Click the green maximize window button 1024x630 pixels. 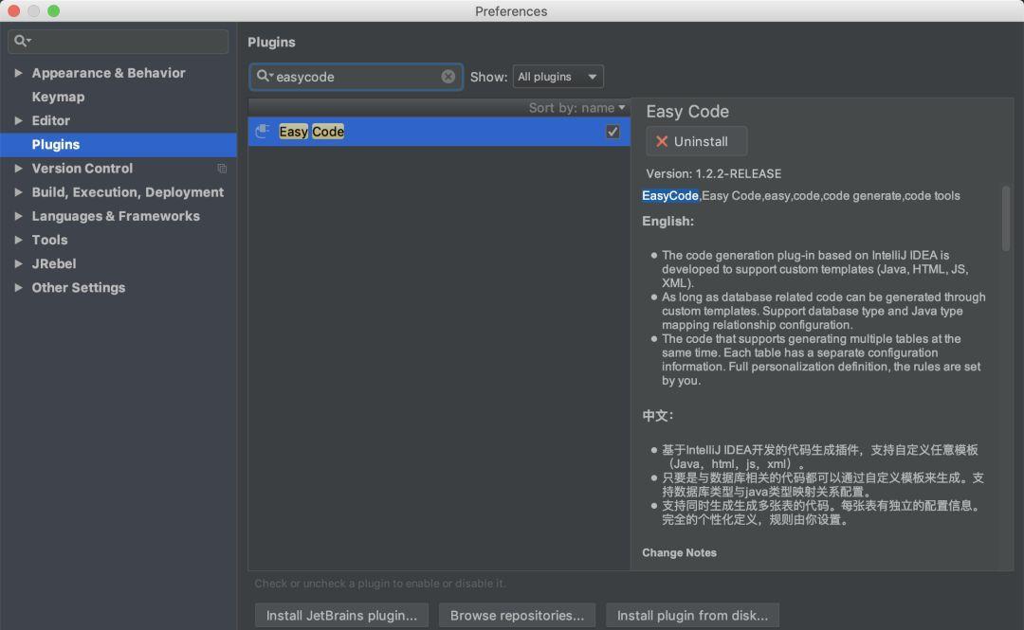coord(53,10)
